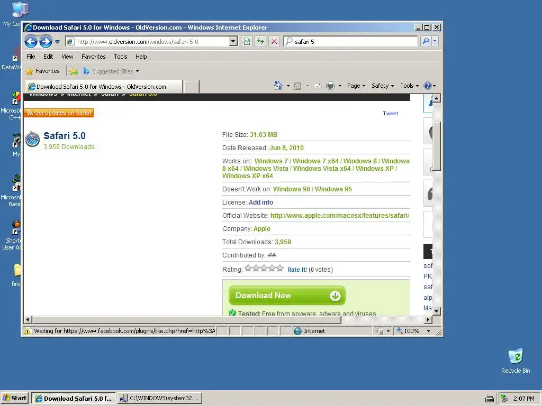Screen dimensions: 542x406
Task: Click the RSS feeds icon in command bar
Action: click(x=297, y=86)
